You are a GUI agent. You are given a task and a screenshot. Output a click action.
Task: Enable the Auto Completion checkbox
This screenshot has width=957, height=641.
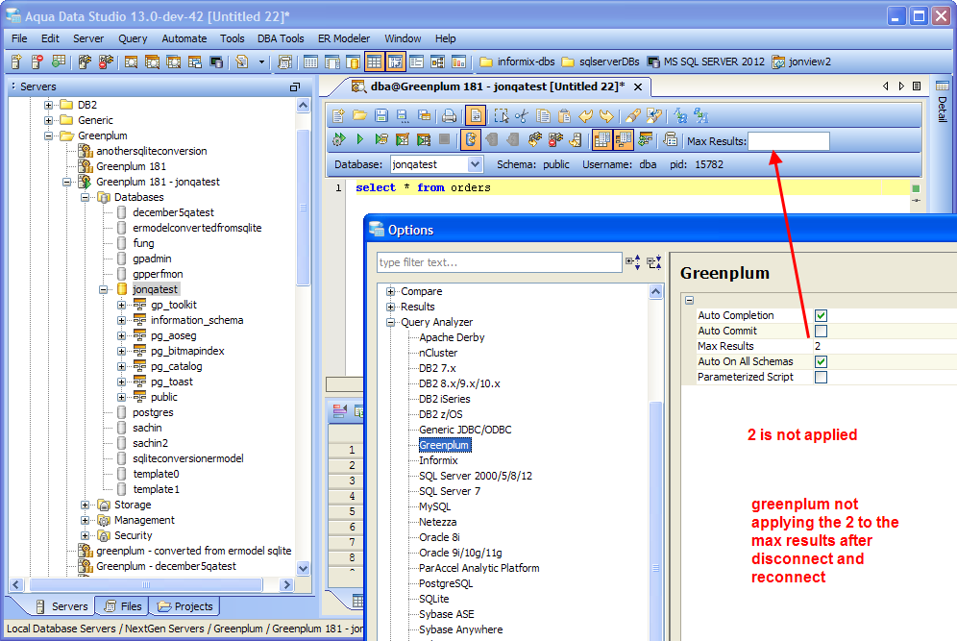pos(821,315)
